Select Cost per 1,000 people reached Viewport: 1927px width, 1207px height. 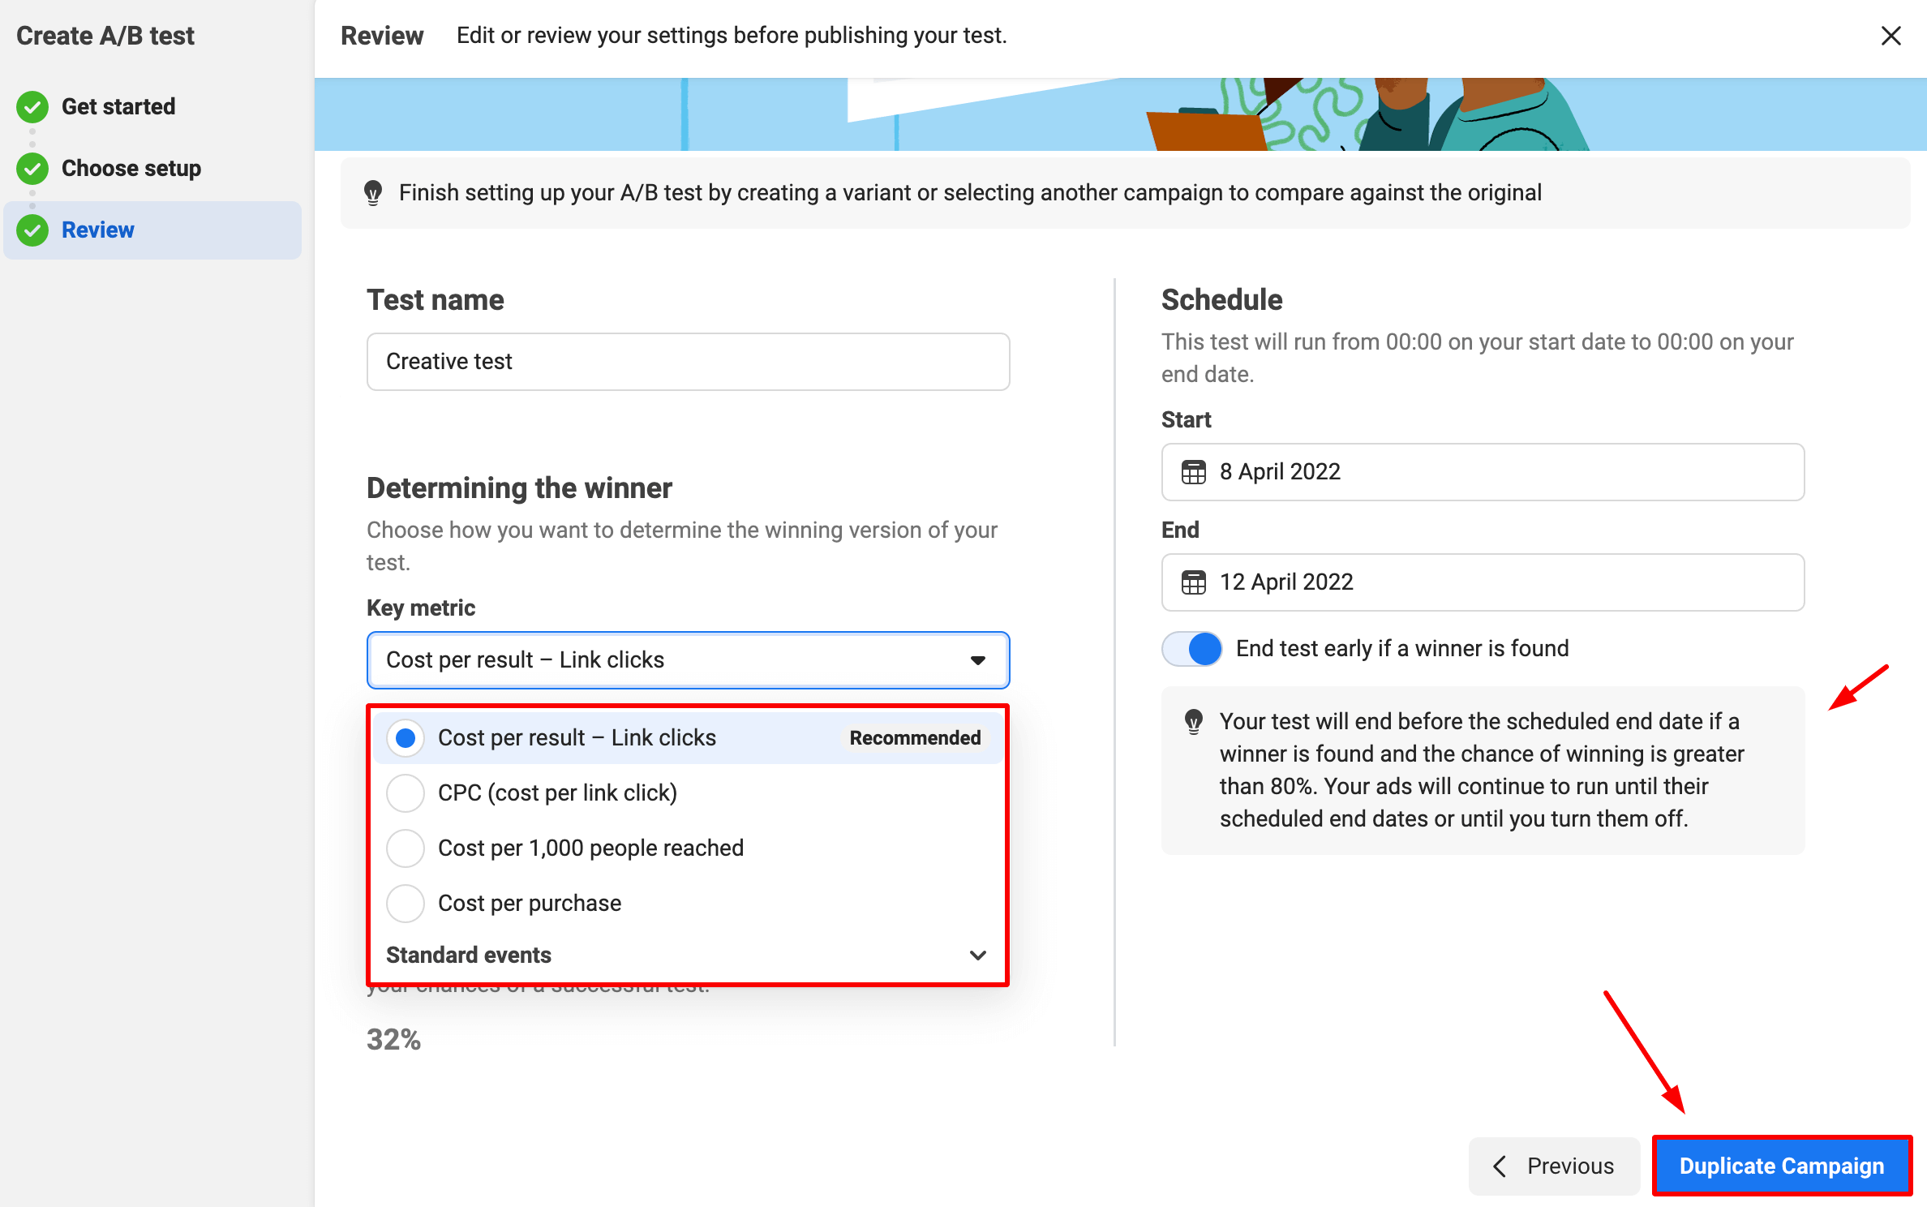[406, 848]
